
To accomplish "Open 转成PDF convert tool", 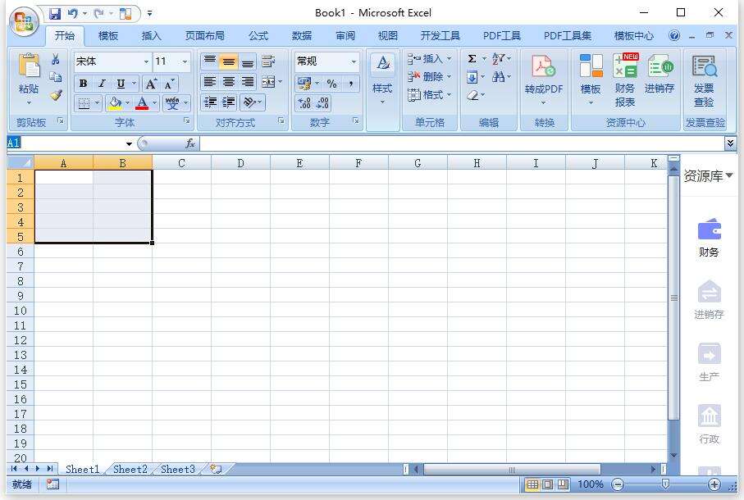I will coord(544,75).
